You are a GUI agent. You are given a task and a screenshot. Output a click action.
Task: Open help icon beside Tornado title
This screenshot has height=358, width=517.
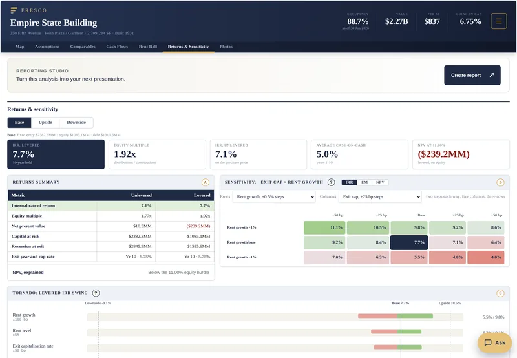pyautogui.click(x=96, y=293)
